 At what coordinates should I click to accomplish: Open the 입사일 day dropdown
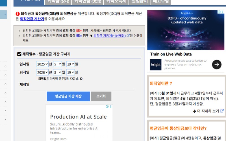pyautogui.click(x=70, y=64)
